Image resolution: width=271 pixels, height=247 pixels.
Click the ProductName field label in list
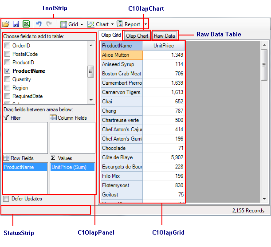click(29, 71)
